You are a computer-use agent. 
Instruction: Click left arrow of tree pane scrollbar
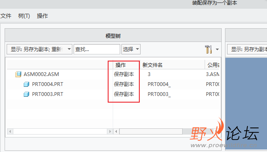click(x=10, y=131)
